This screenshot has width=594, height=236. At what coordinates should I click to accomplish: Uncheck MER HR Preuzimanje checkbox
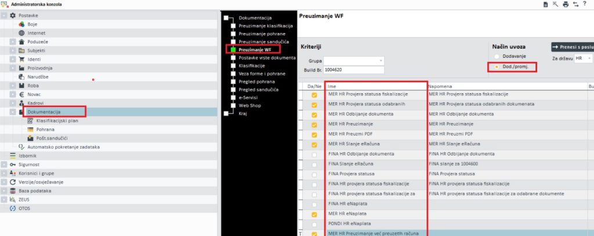(x=314, y=124)
